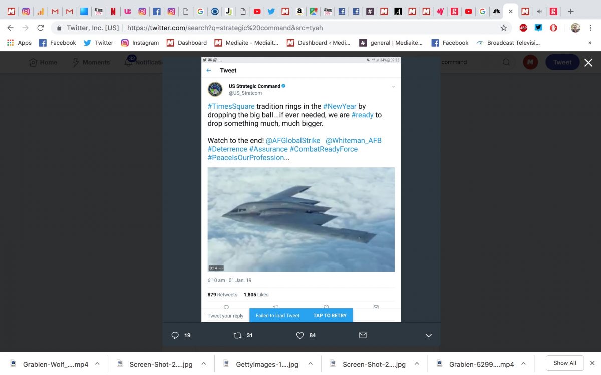601x375 pixels.
Task: Open the blue bird extension icon
Action: click(538, 28)
